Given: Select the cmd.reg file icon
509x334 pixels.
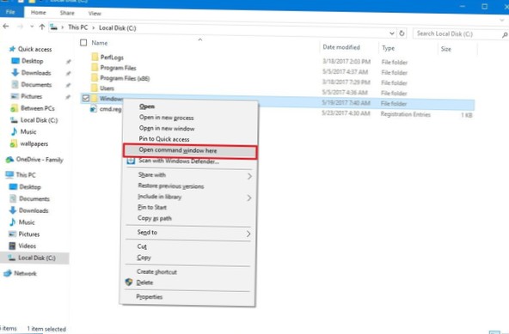Looking at the screenshot, I should pyautogui.click(x=94, y=109).
